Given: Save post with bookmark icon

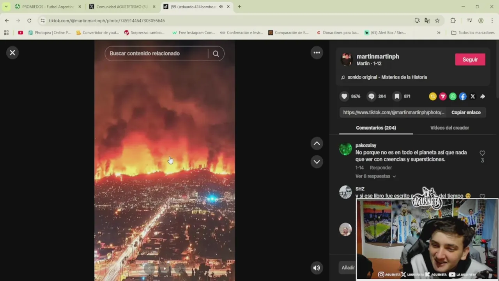Looking at the screenshot, I should pos(397,96).
